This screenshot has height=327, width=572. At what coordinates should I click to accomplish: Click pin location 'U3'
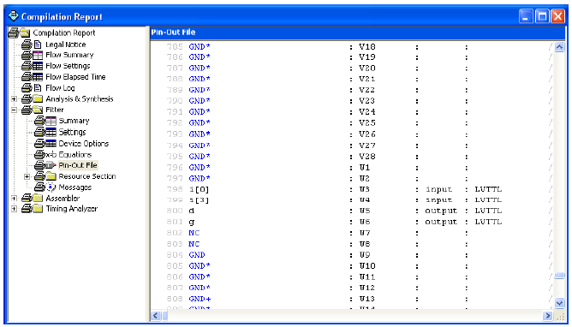(x=365, y=189)
